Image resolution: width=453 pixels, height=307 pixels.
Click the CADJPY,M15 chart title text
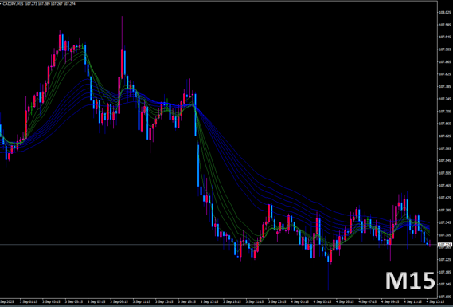(14, 4)
